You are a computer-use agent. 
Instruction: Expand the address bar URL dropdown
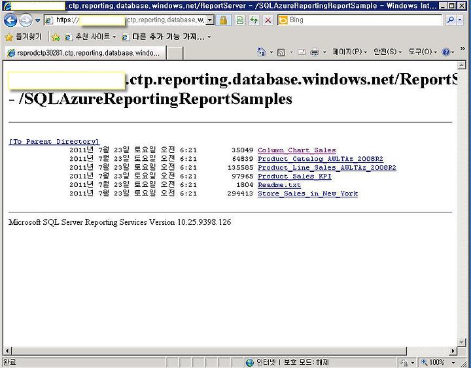pyautogui.click(x=210, y=20)
